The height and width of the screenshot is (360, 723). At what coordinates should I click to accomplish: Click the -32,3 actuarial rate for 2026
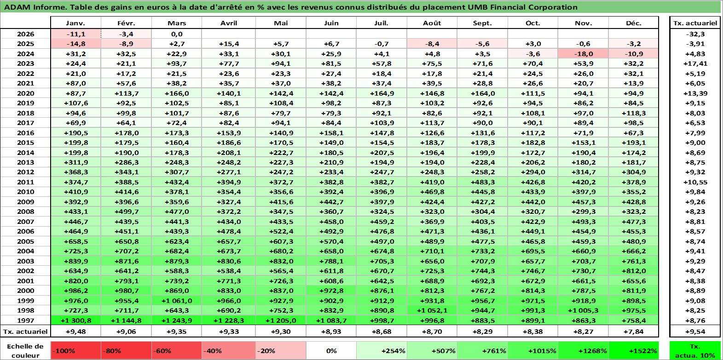[x=695, y=34]
